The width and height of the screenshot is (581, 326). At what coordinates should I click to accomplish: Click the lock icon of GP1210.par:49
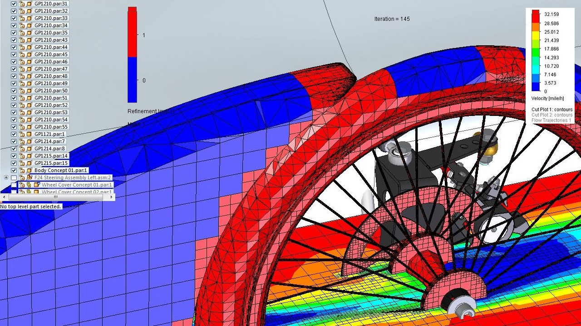(21, 83)
